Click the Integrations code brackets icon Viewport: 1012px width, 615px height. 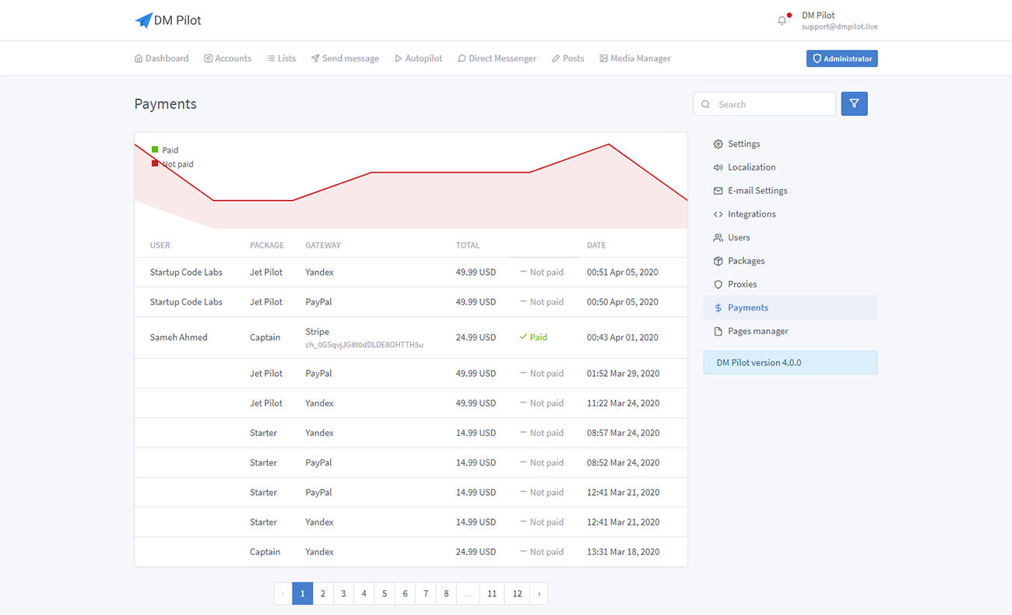718,214
